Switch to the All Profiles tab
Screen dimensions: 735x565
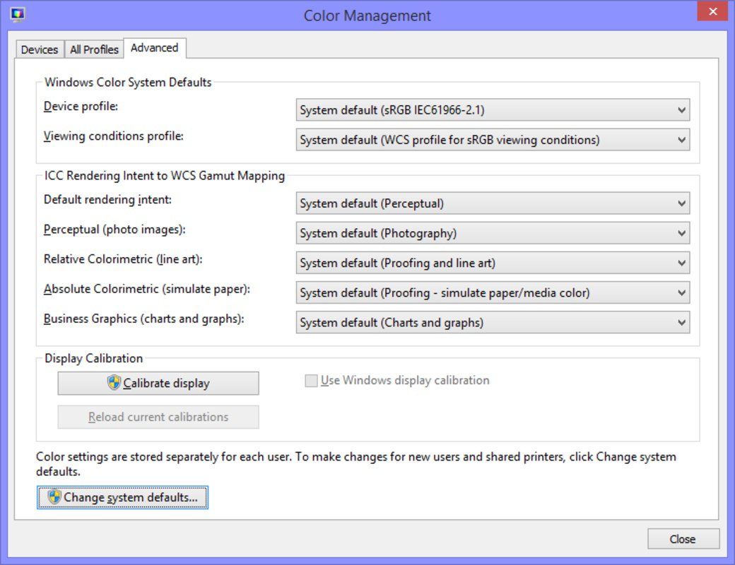click(94, 49)
